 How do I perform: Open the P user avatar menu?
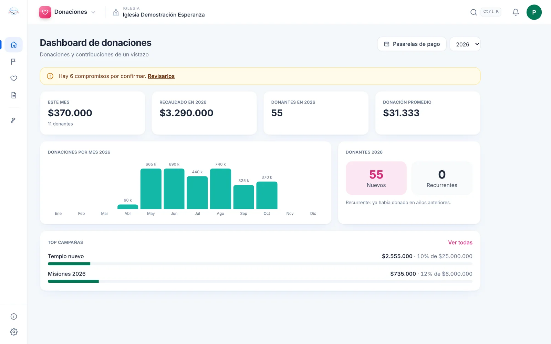(534, 12)
